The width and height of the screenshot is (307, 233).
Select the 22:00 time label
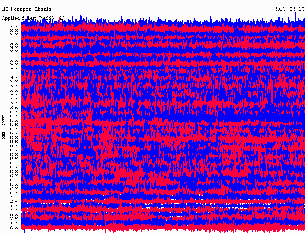(x=14, y=214)
